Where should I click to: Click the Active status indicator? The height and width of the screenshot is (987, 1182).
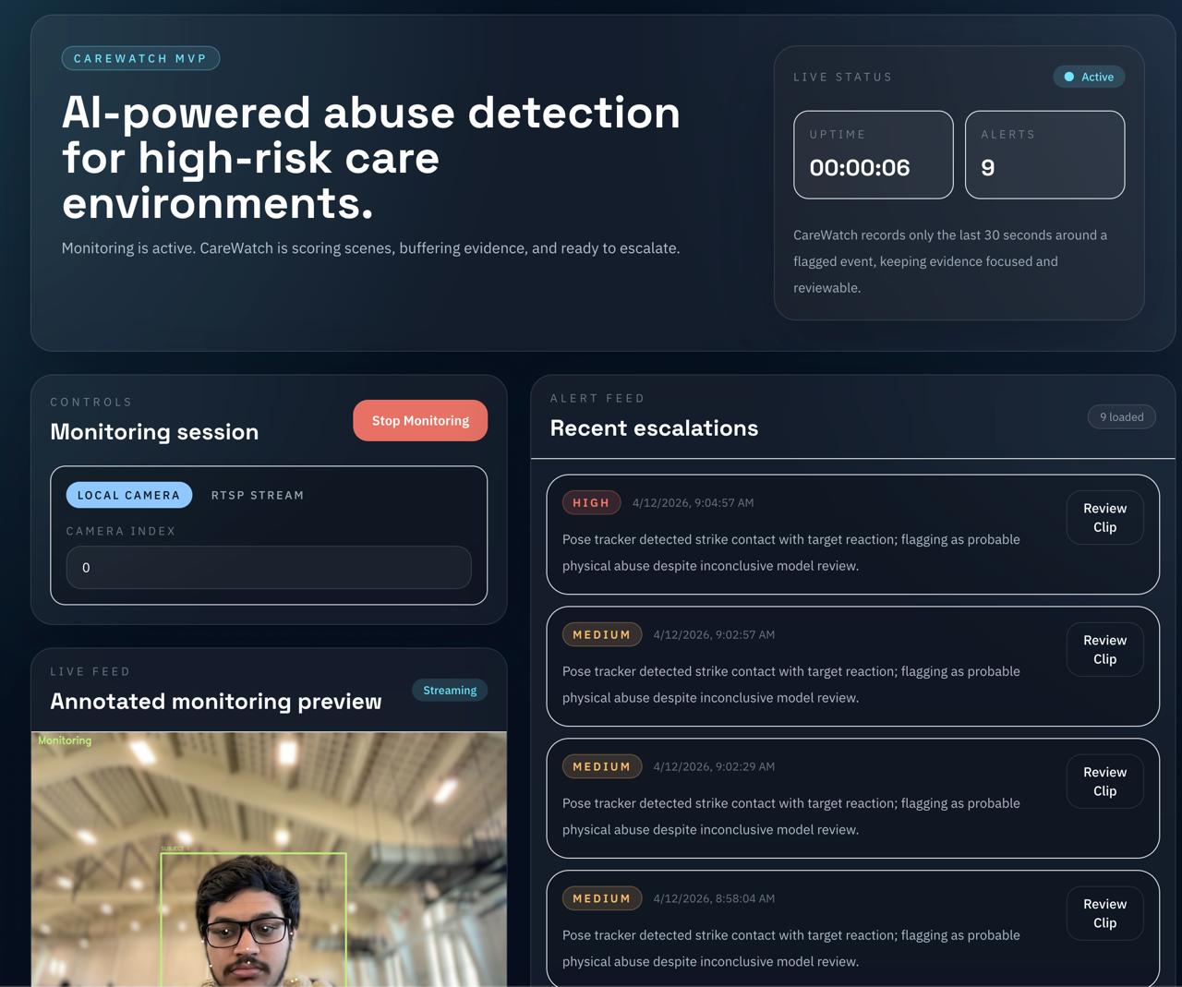[1089, 77]
